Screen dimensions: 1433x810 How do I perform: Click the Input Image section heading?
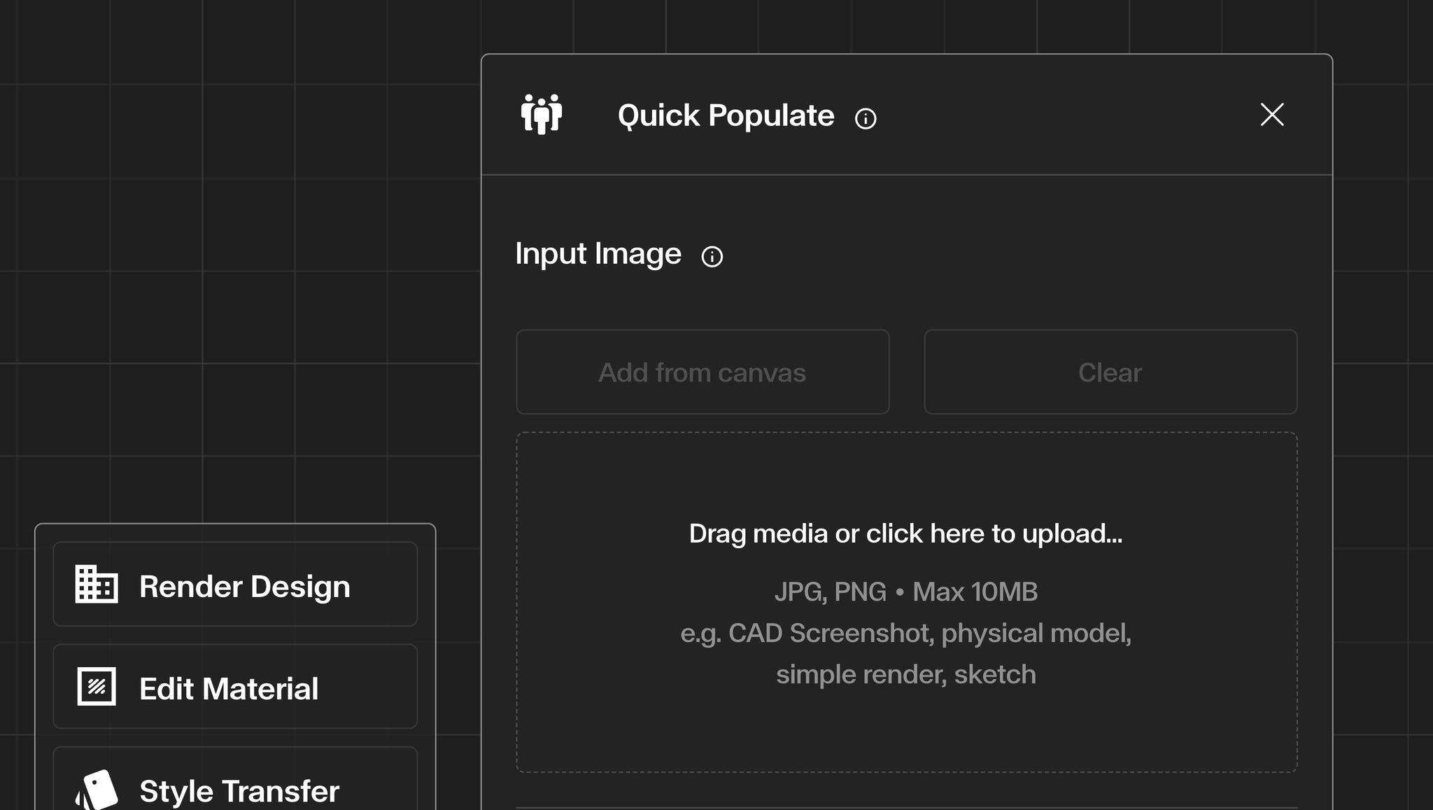598,253
